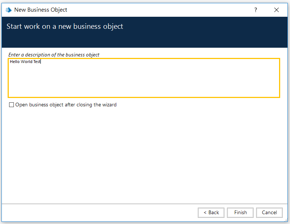
Task: Open help with the question mark button
Action: [x=256, y=10]
